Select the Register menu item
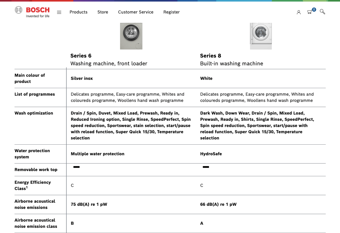Screen dimensions: 340x233 pos(172,12)
